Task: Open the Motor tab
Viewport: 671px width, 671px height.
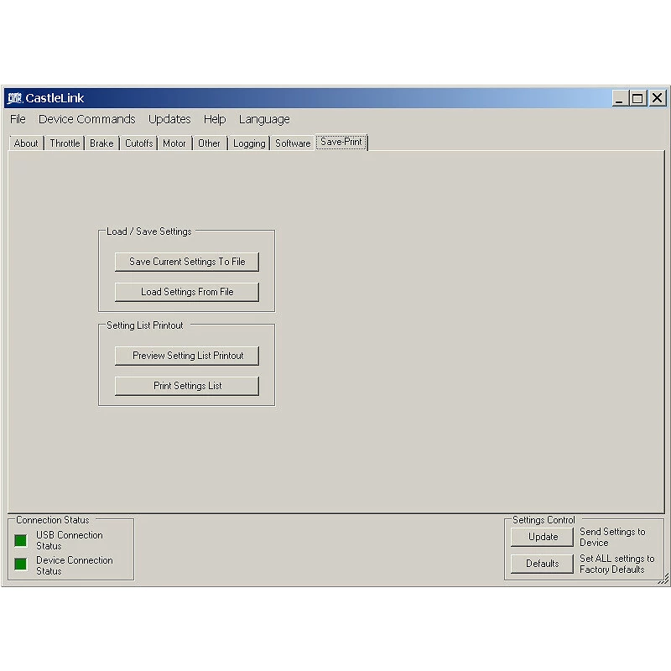Action: tap(174, 143)
